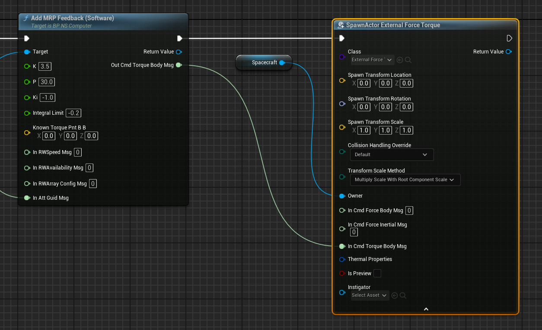The image size is (542, 330).
Task: Click the Ki float input pin
Action: click(27, 97)
